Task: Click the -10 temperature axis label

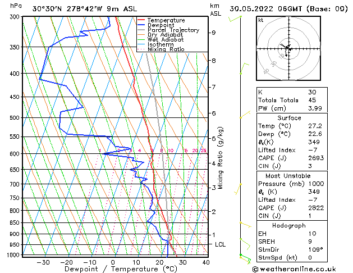Action: 90,263
